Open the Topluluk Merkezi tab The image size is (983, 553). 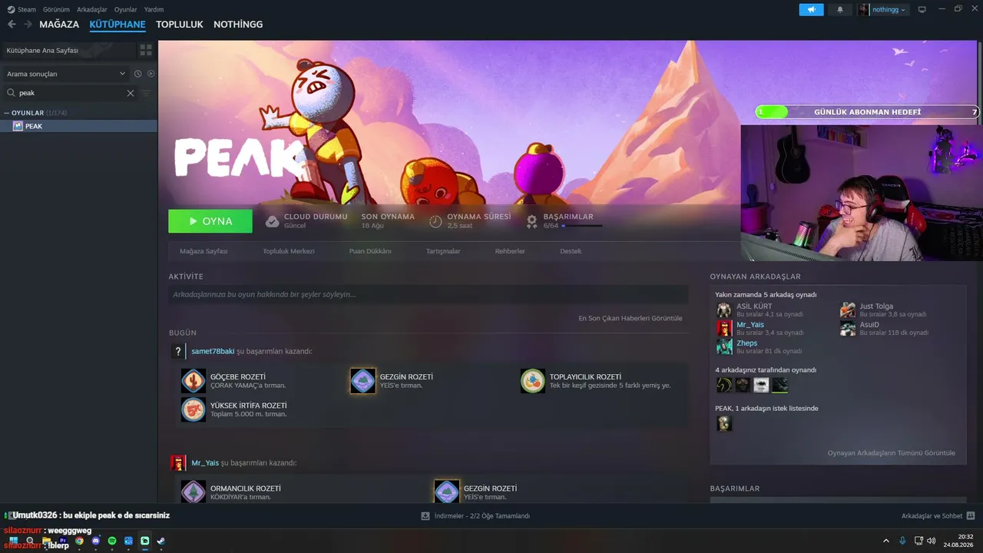click(x=289, y=251)
